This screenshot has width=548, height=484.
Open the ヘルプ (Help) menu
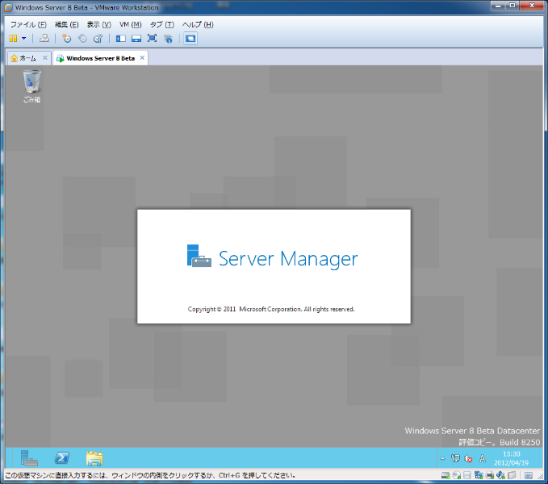(x=198, y=24)
